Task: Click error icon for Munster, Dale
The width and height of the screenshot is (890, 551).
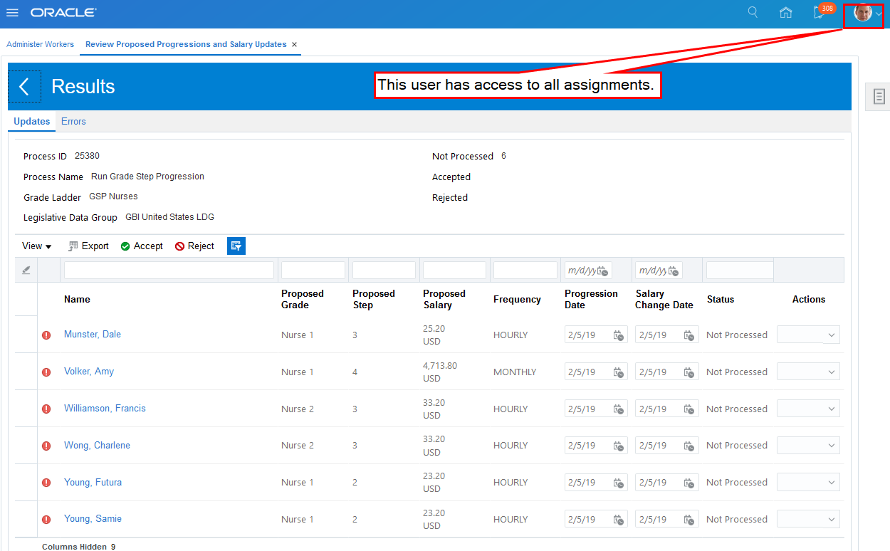Action: point(46,335)
